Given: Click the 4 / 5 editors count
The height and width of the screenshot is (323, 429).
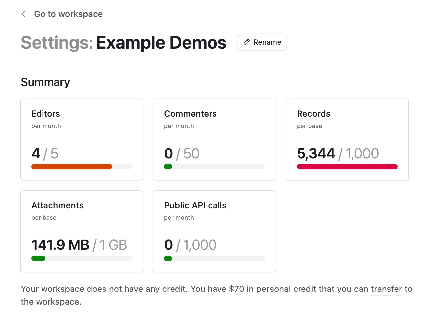Looking at the screenshot, I should coord(45,154).
